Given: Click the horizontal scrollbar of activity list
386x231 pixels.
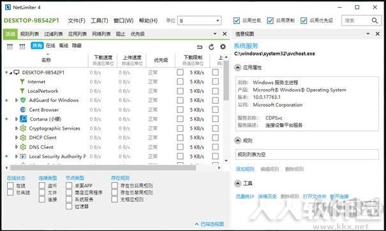Looking at the screenshot, I should click(103, 167).
